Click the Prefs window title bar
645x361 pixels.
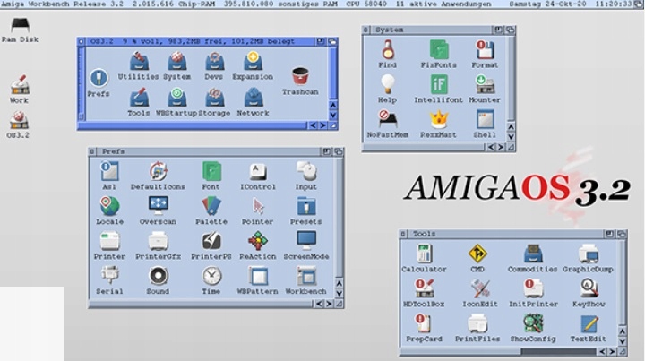tap(209, 151)
